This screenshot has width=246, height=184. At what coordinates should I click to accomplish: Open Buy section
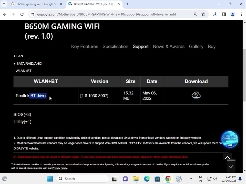coord(212,47)
